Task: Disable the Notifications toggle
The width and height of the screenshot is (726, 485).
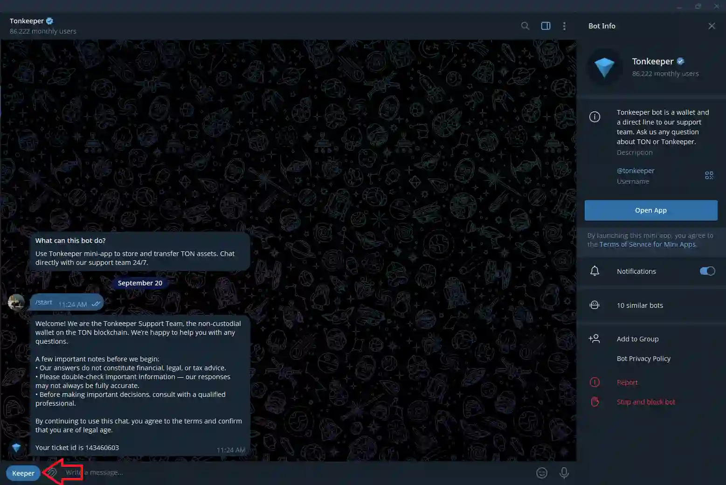Action: pos(707,271)
